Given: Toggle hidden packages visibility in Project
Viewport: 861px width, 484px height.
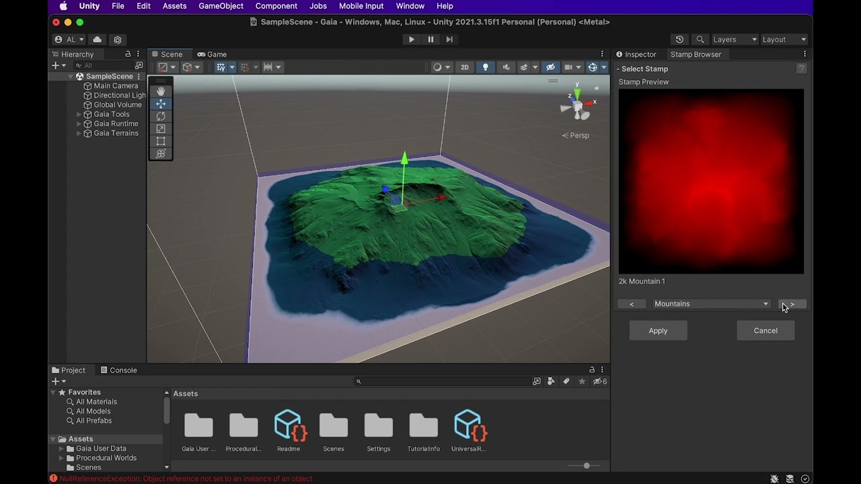Looking at the screenshot, I should pyautogui.click(x=599, y=381).
